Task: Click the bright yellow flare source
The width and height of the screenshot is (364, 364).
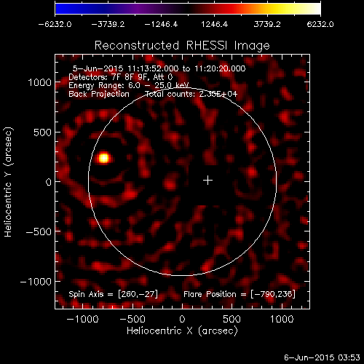Action: pyautogui.click(x=104, y=158)
